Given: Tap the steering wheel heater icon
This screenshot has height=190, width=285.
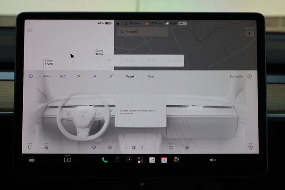Looking at the screenshot, I should [46, 146].
